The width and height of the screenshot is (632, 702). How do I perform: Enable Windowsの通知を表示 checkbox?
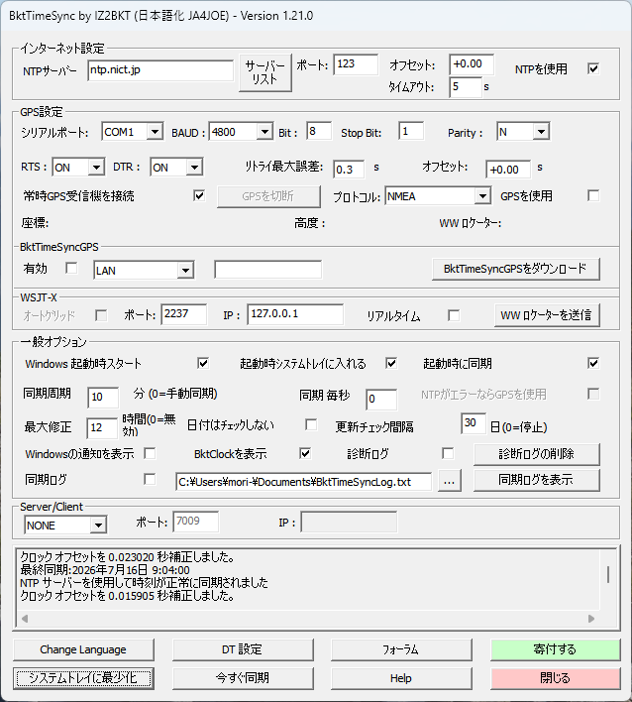tap(150, 453)
